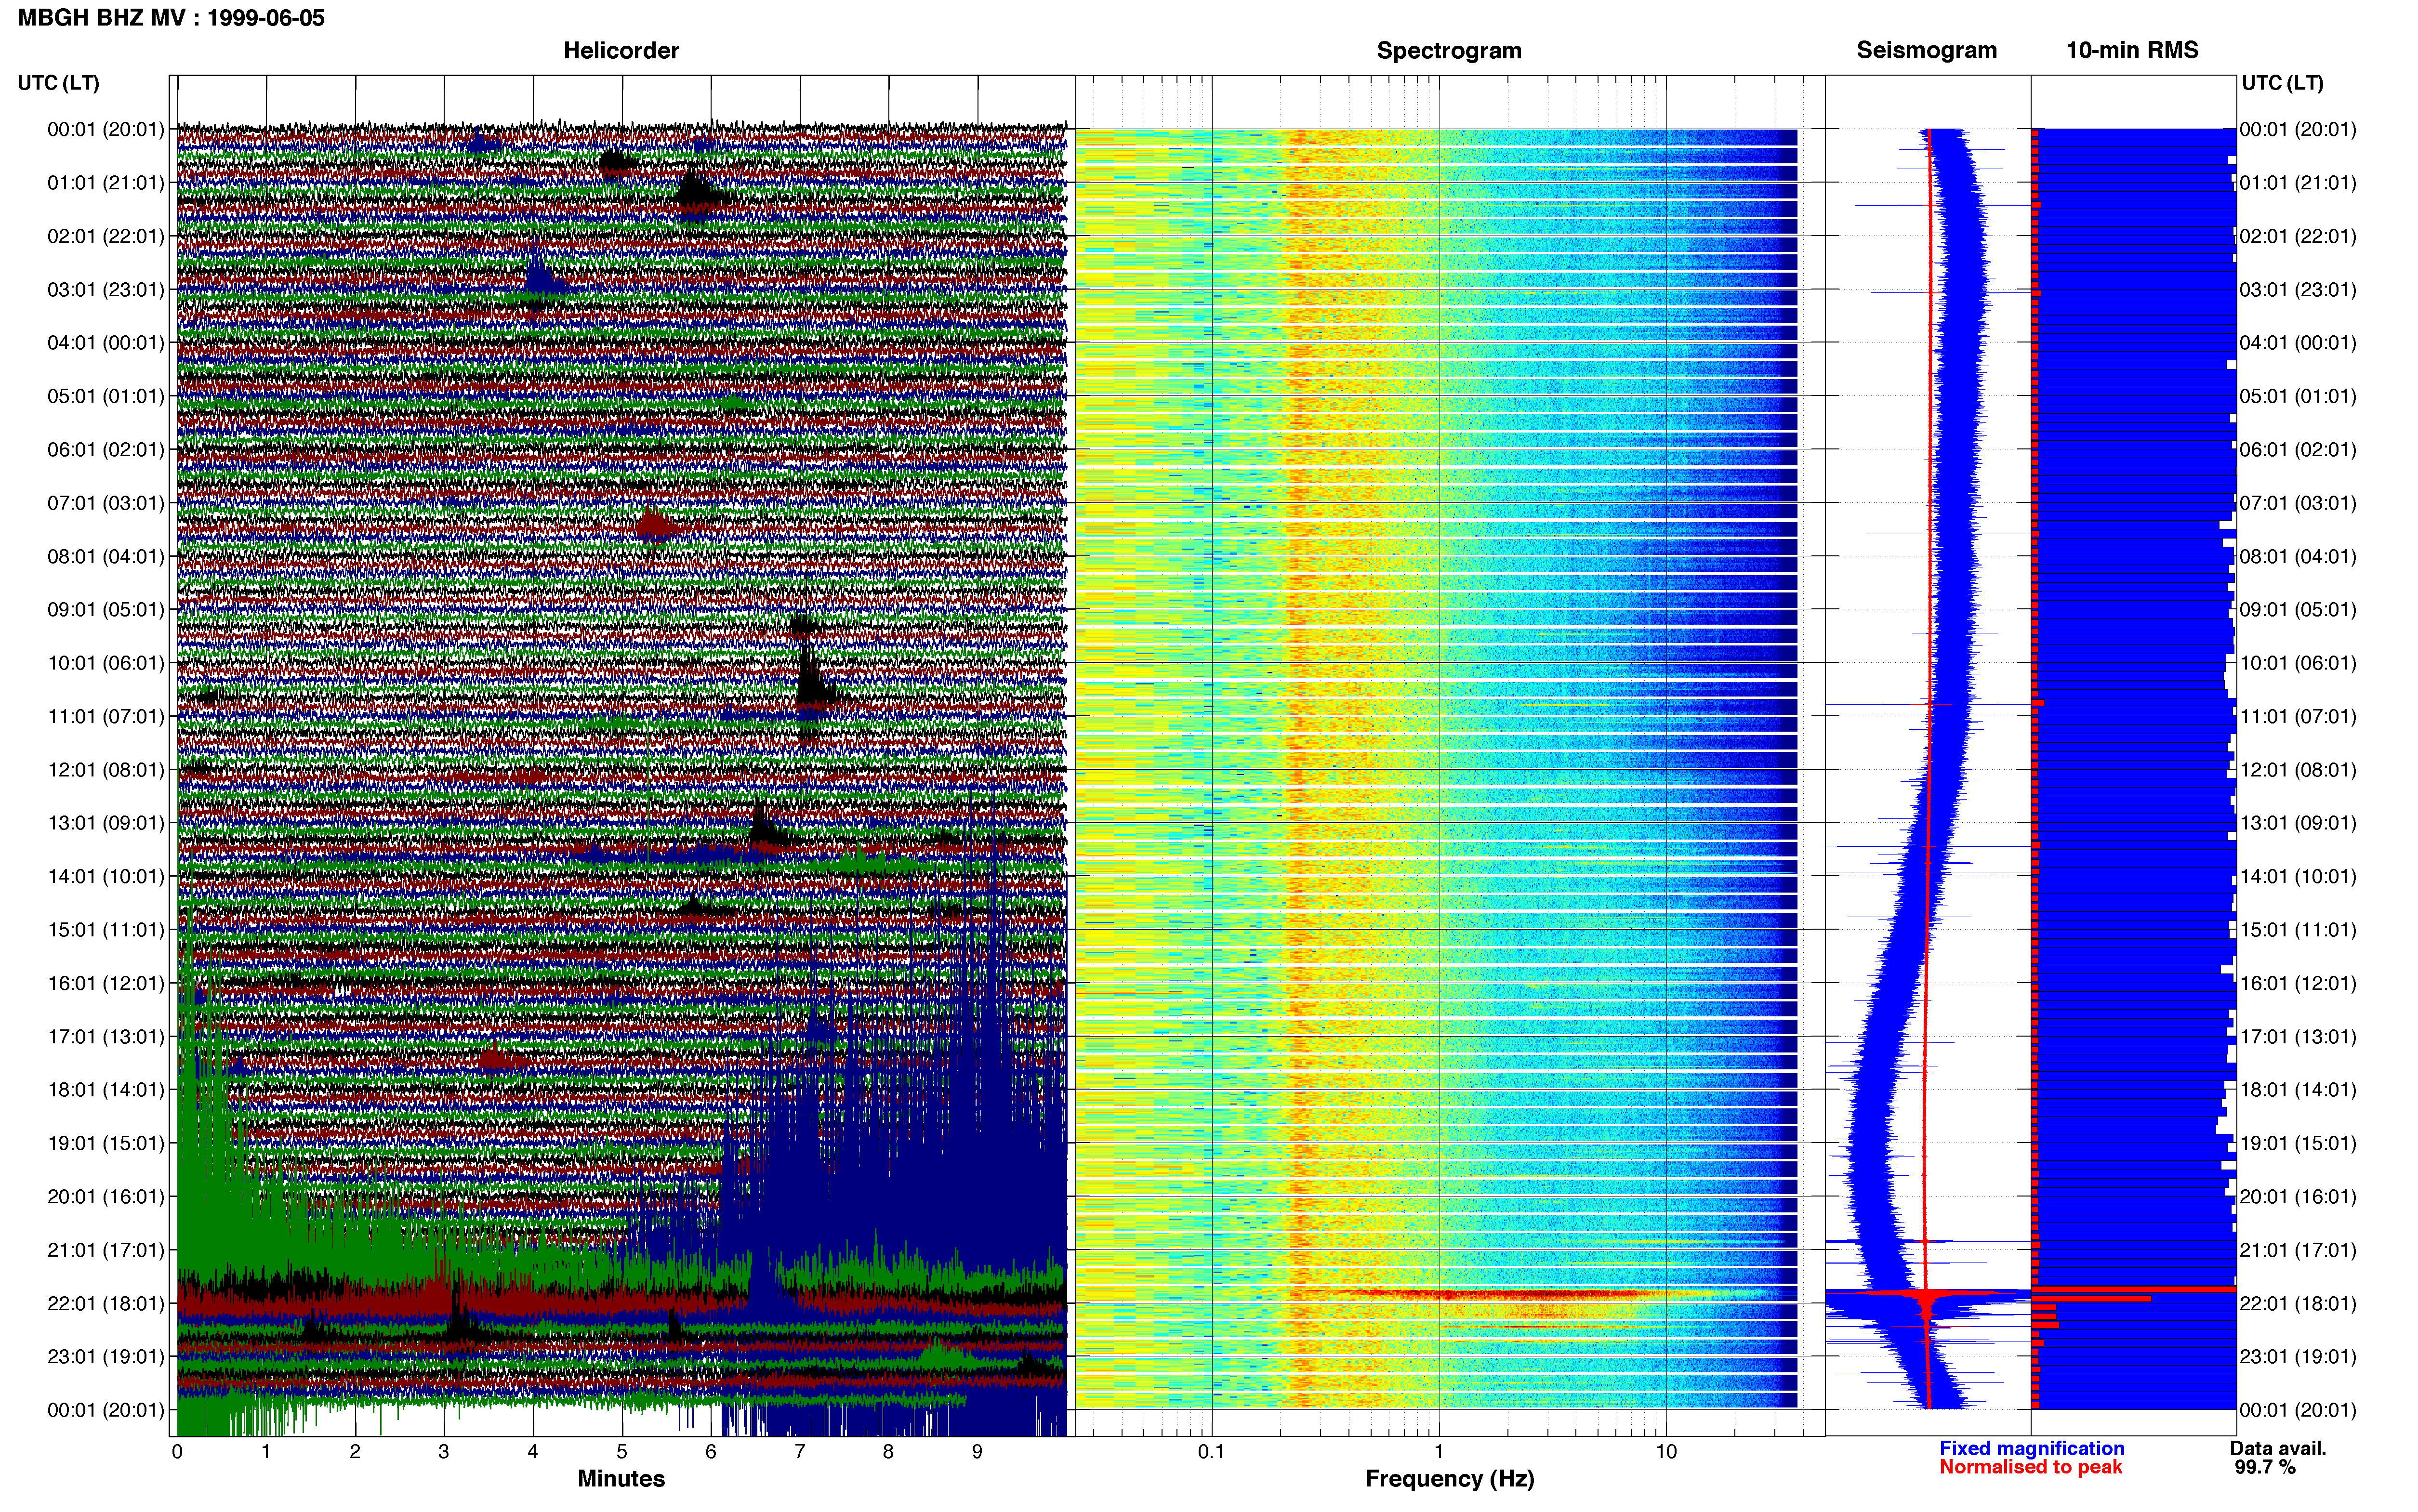This screenshot has height=1512, width=2418.
Task: Click the 'Spectrogram' panel heading
Action: pyautogui.click(x=1449, y=50)
